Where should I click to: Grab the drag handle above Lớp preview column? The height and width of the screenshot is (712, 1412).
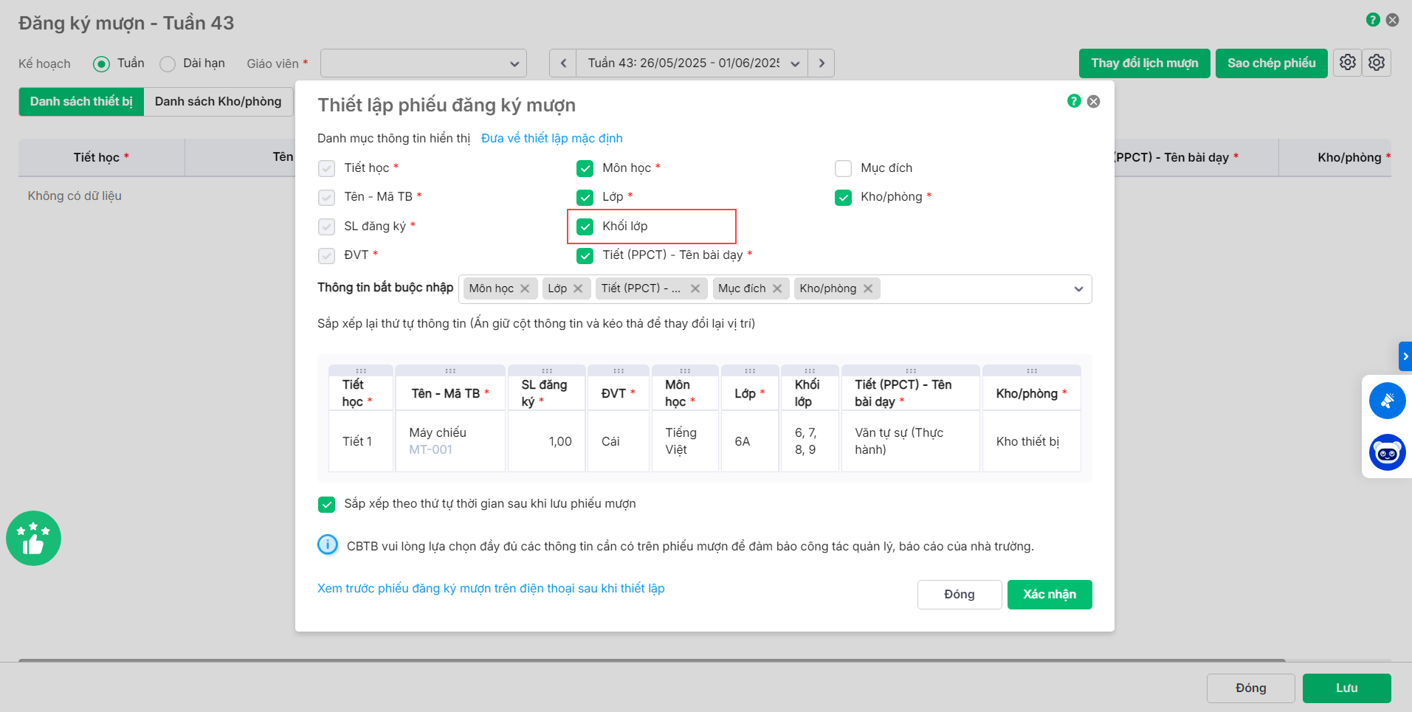tap(750, 370)
